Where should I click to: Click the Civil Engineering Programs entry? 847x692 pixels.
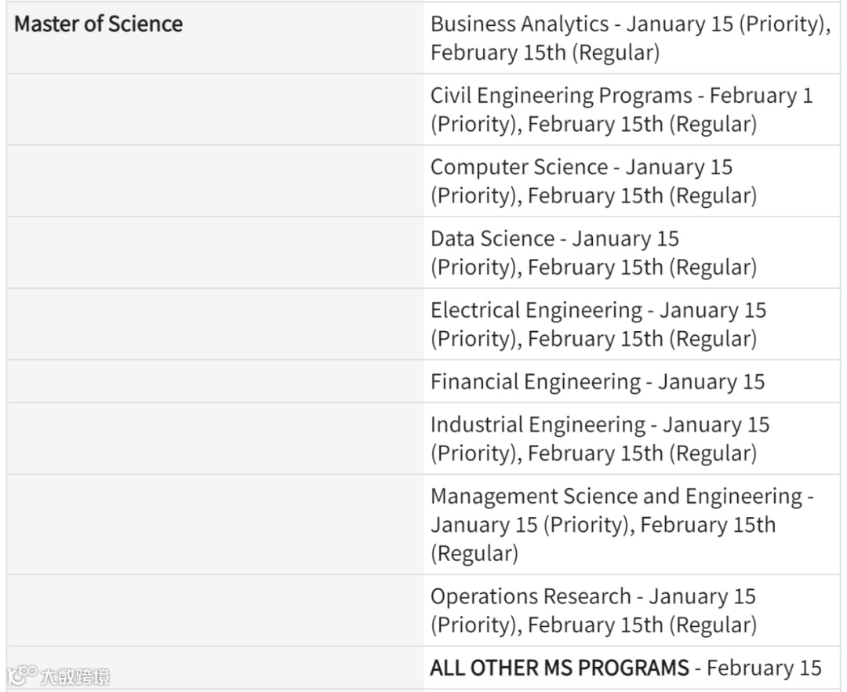621,110
